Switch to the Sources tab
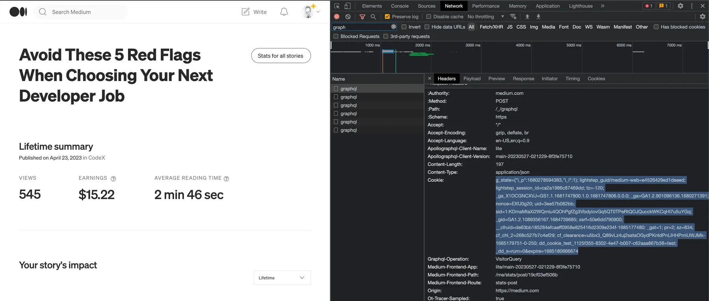This screenshot has height=301, width=709. click(427, 6)
